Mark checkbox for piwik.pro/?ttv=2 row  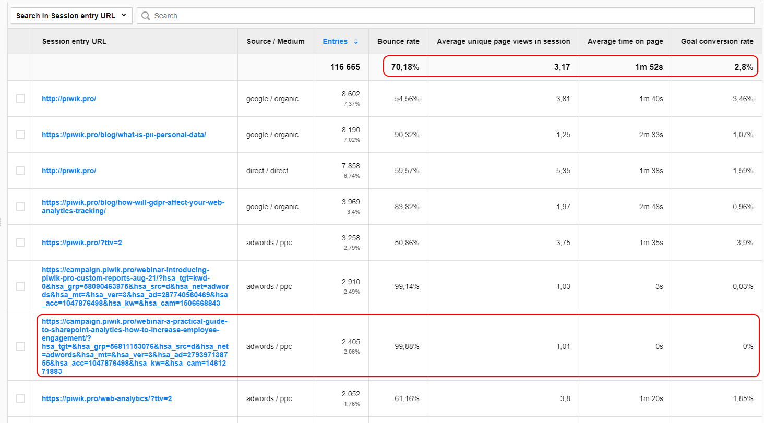[20, 243]
